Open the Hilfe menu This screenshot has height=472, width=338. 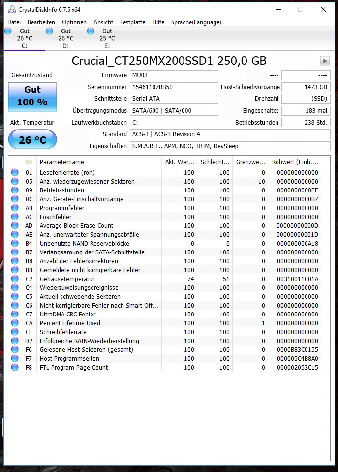pyautogui.click(x=158, y=22)
